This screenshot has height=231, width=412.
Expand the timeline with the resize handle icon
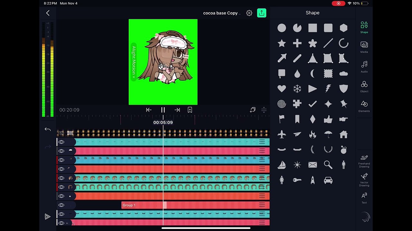264,110
